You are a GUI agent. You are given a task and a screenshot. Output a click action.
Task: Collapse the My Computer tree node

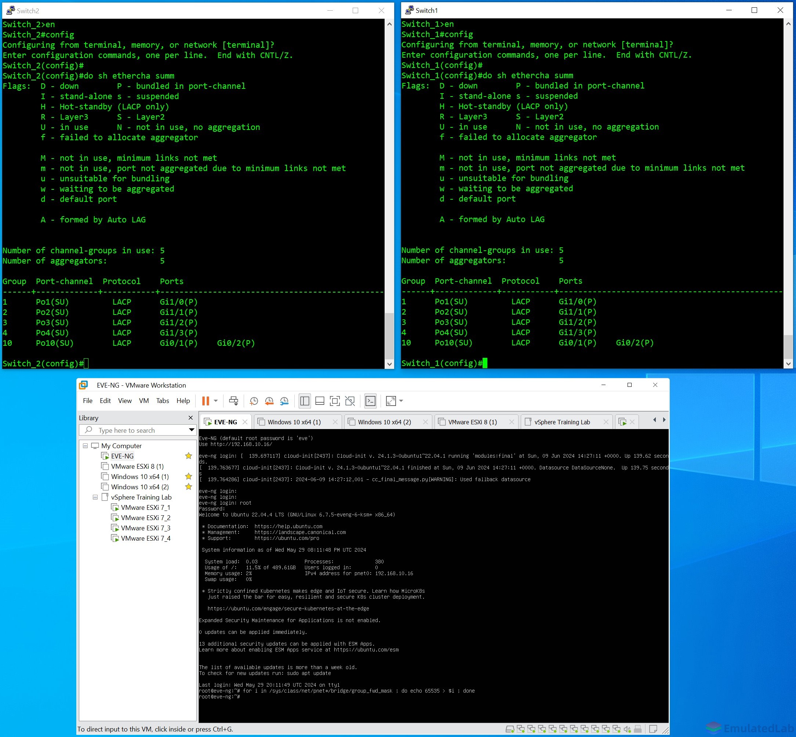[86, 446]
